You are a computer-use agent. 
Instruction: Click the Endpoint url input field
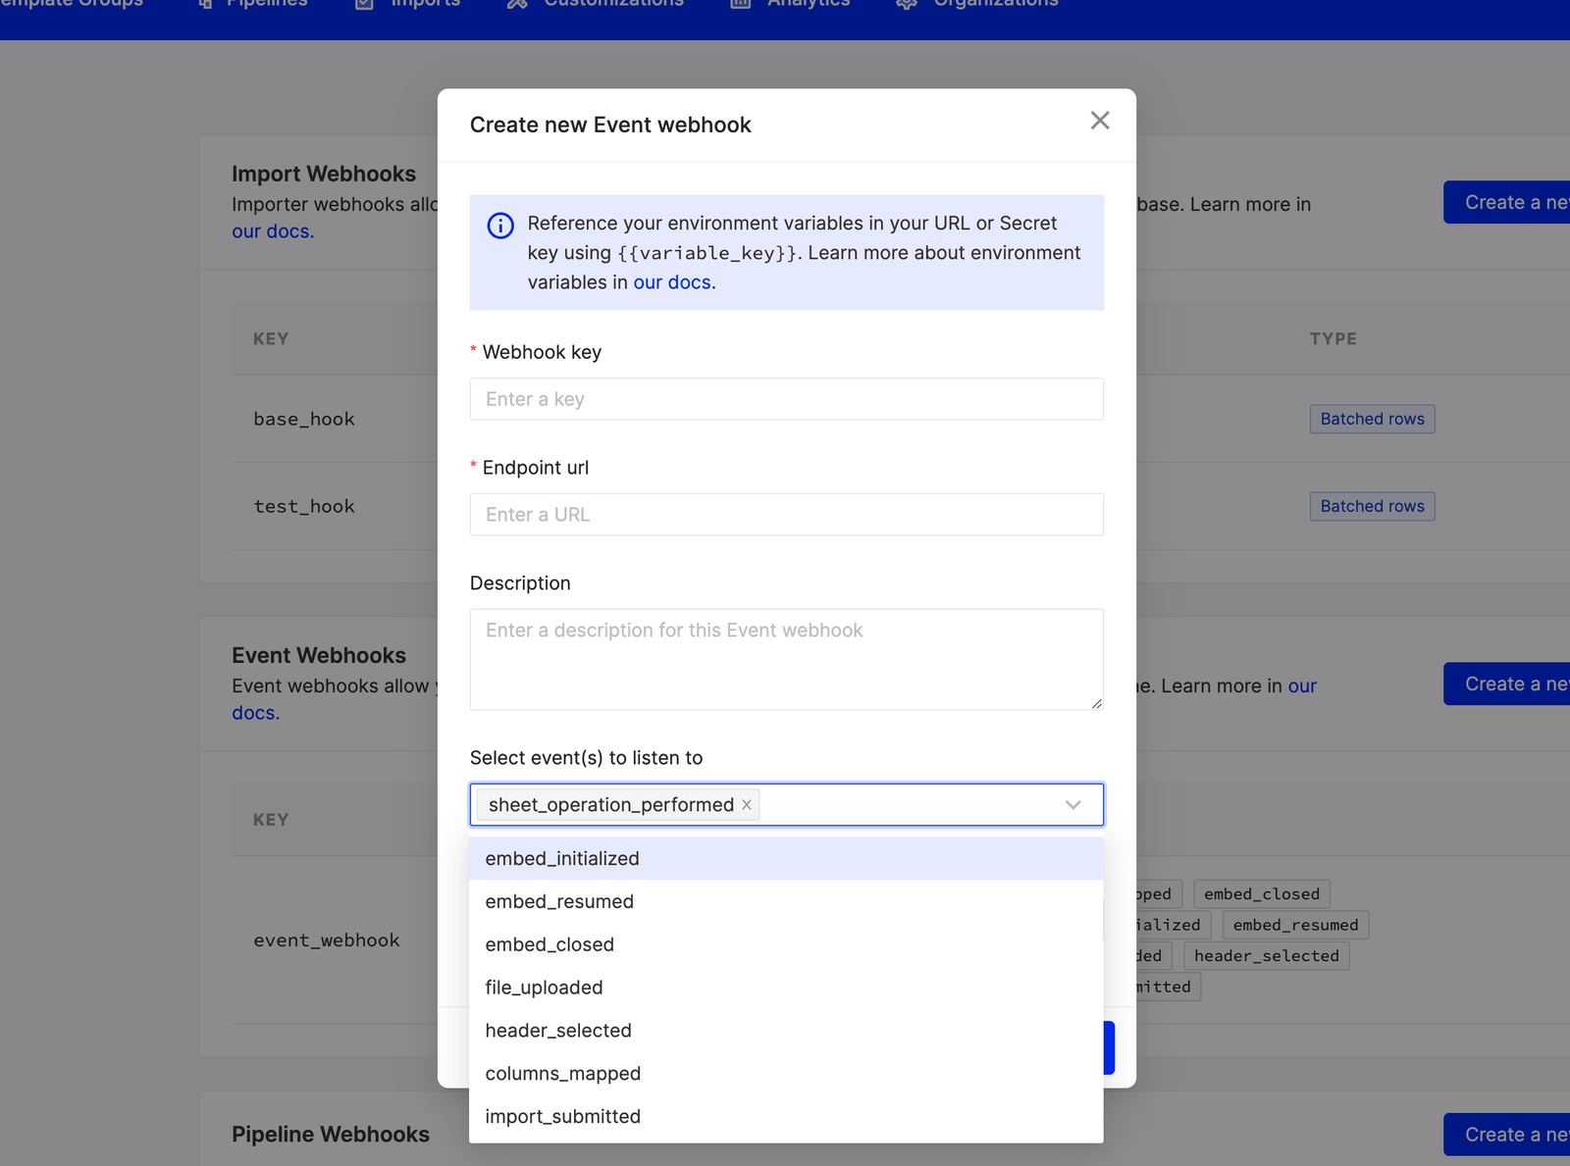(x=785, y=514)
